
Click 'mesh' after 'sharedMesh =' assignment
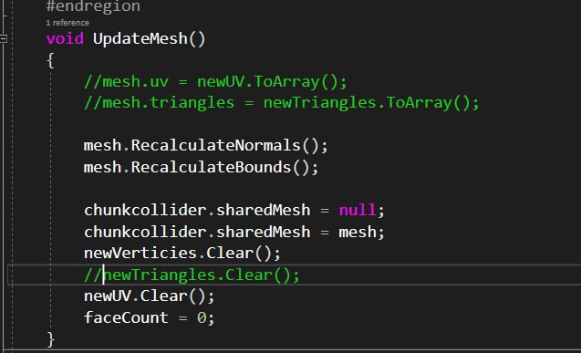click(358, 233)
